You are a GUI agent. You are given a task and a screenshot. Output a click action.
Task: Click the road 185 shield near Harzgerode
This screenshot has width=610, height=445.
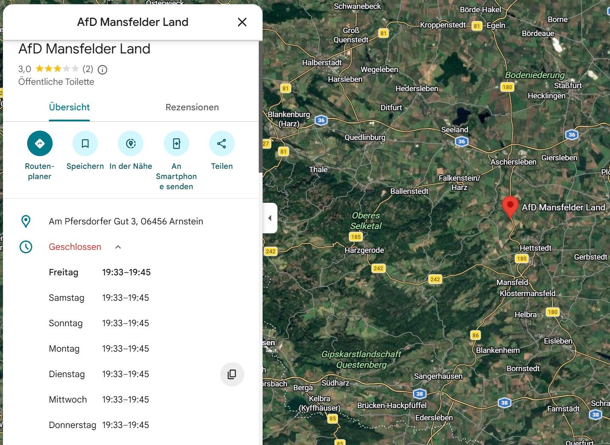[356, 237]
